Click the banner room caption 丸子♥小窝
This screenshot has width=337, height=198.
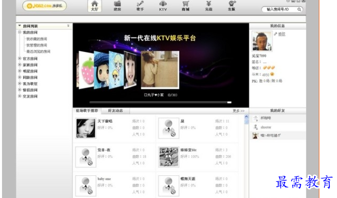154,95
